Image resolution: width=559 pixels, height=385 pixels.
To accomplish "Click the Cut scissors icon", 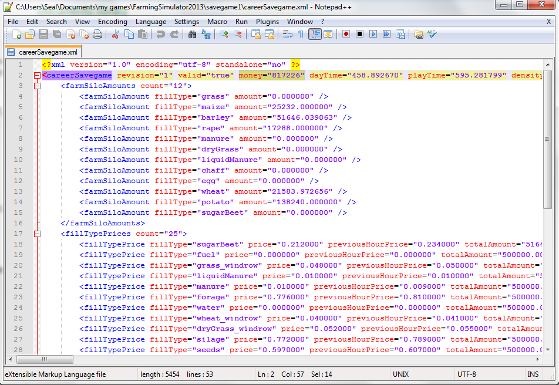I will click(x=115, y=34).
